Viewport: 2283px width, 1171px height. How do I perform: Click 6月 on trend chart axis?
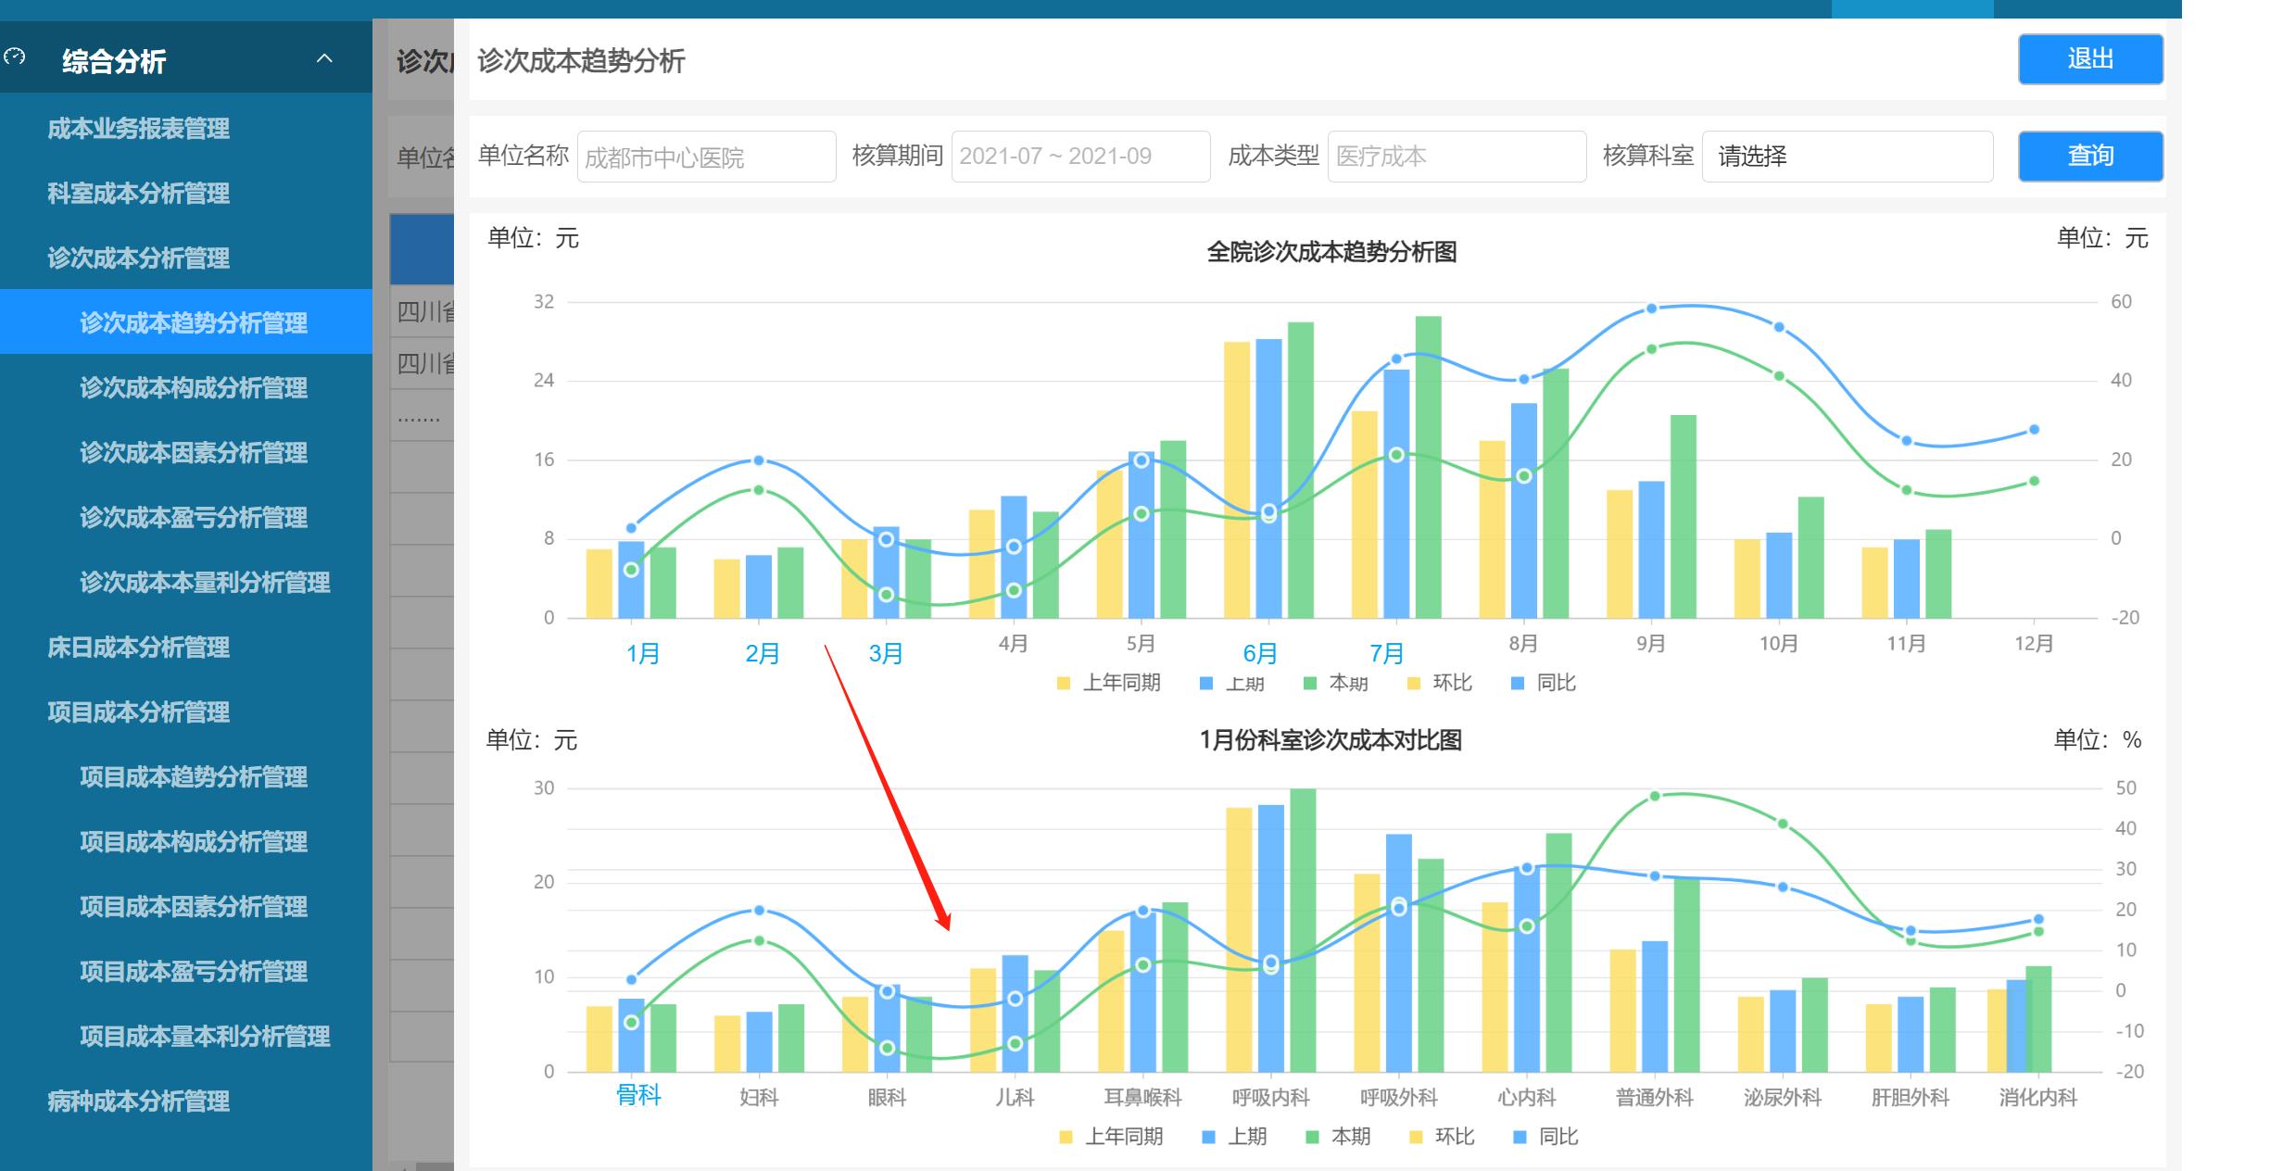pyautogui.click(x=1260, y=654)
